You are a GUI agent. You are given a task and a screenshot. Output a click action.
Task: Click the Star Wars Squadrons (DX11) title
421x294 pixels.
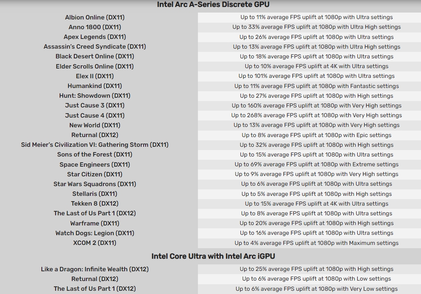[95, 184]
